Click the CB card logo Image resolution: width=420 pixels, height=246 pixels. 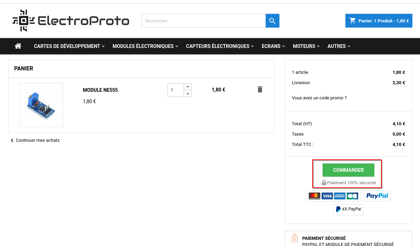353,196
